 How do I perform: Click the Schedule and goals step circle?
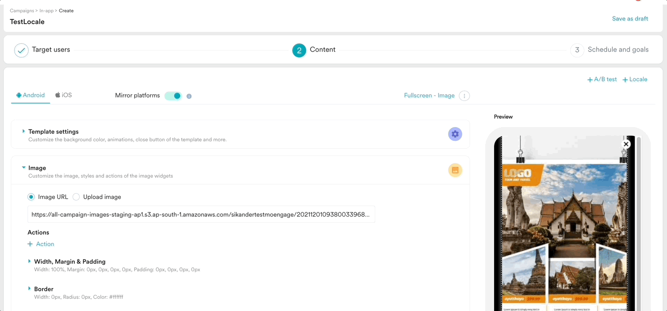tap(577, 50)
